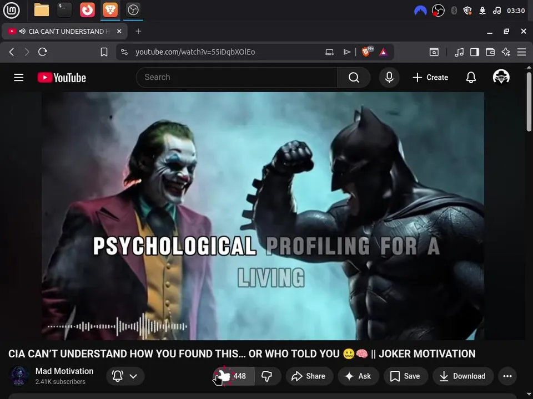
Task: Open the OBS Studio taskbar launcher
Action: [133, 10]
